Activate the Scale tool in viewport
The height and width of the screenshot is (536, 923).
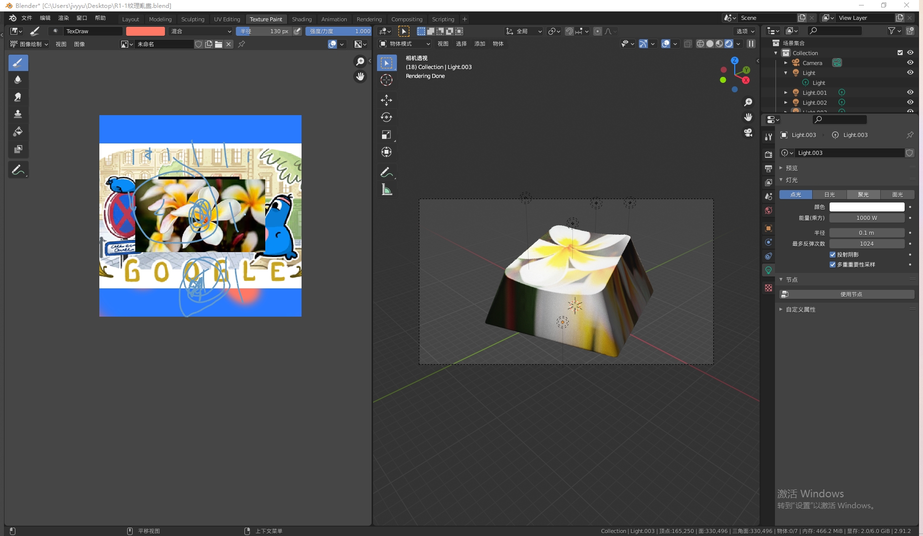(386, 135)
